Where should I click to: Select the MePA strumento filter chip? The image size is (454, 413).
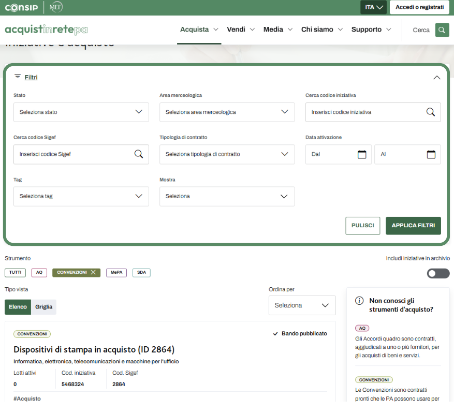point(116,272)
